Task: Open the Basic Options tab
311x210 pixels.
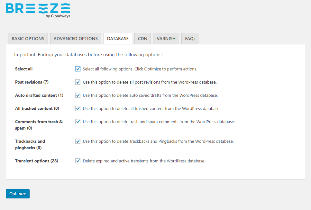Action: click(x=28, y=39)
